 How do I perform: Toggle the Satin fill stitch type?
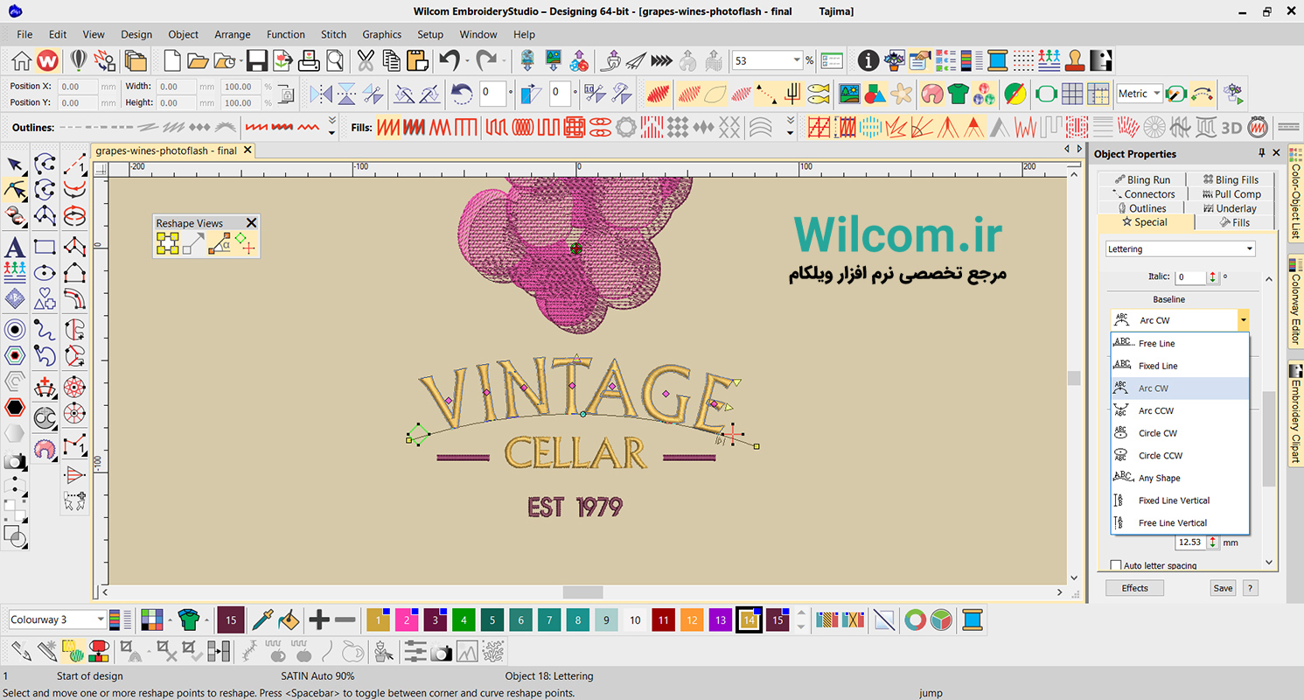coord(387,128)
